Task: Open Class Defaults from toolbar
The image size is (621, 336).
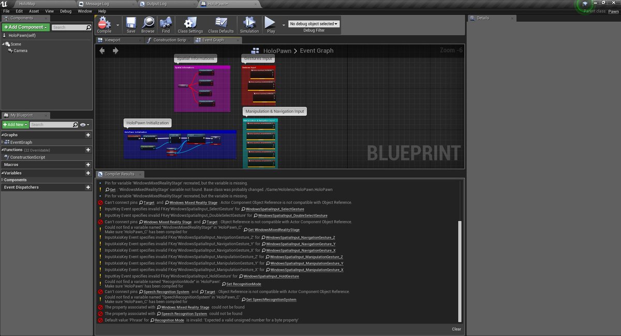Action: pos(221,24)
